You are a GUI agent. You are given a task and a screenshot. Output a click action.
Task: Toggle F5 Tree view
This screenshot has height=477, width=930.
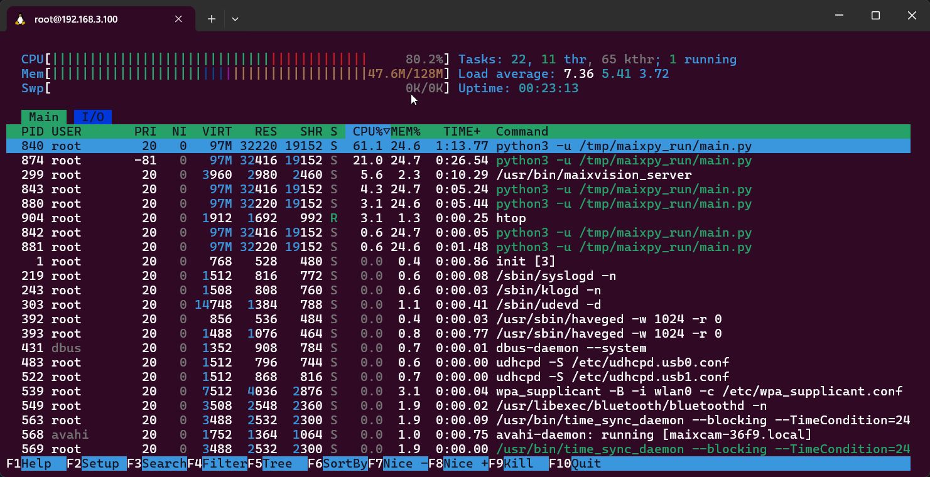[277, 463]
